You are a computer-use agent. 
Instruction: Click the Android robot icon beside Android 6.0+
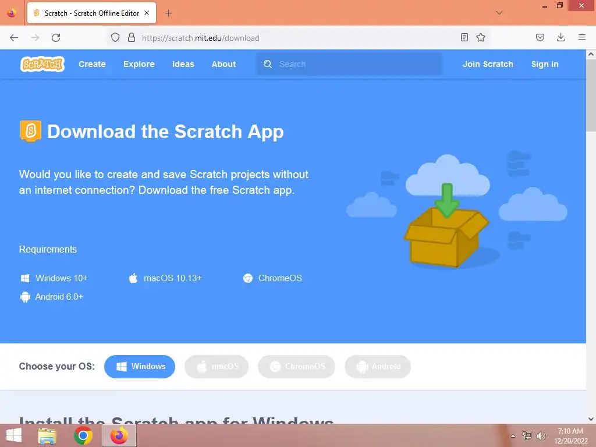(x=25, y=297)
